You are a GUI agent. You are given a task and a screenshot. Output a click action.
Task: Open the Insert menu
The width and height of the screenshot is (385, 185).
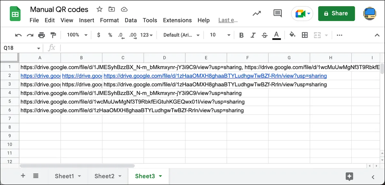(x=87, y=20)
